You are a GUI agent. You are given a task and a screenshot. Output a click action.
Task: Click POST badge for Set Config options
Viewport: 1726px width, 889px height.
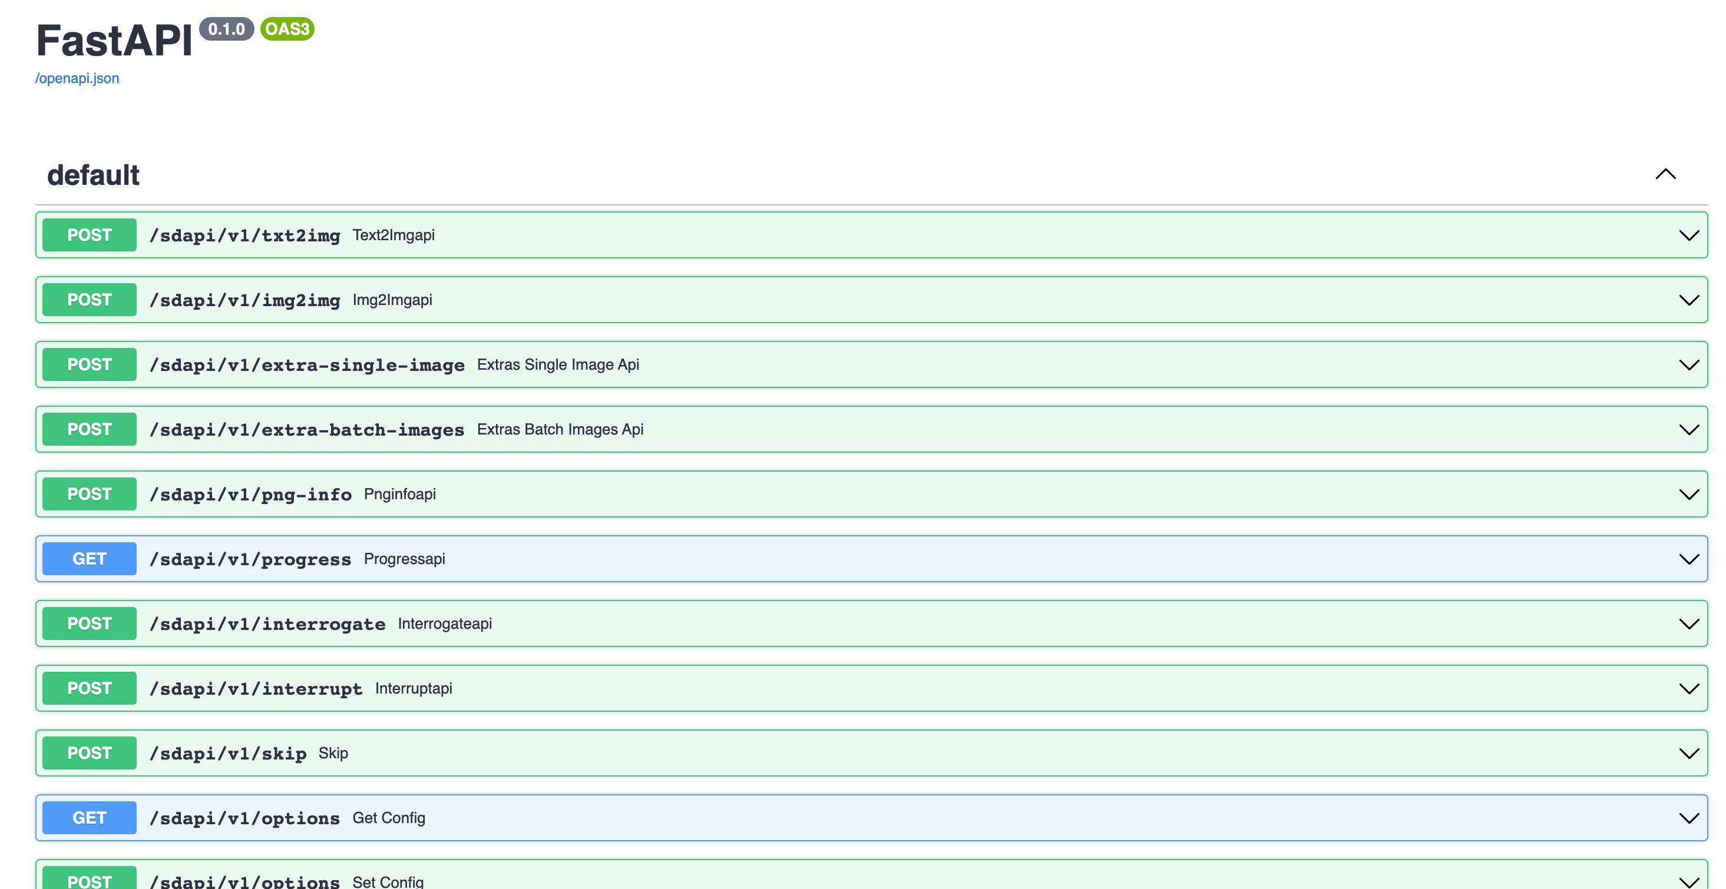[x=89, y=878]
